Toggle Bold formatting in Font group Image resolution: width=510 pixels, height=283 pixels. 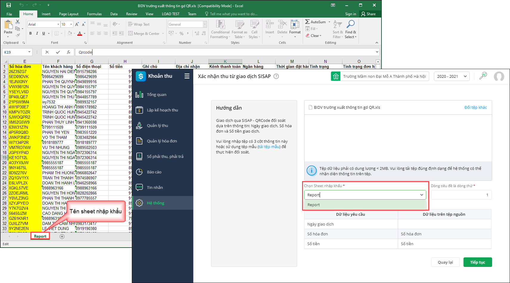(x=30, y=33)
